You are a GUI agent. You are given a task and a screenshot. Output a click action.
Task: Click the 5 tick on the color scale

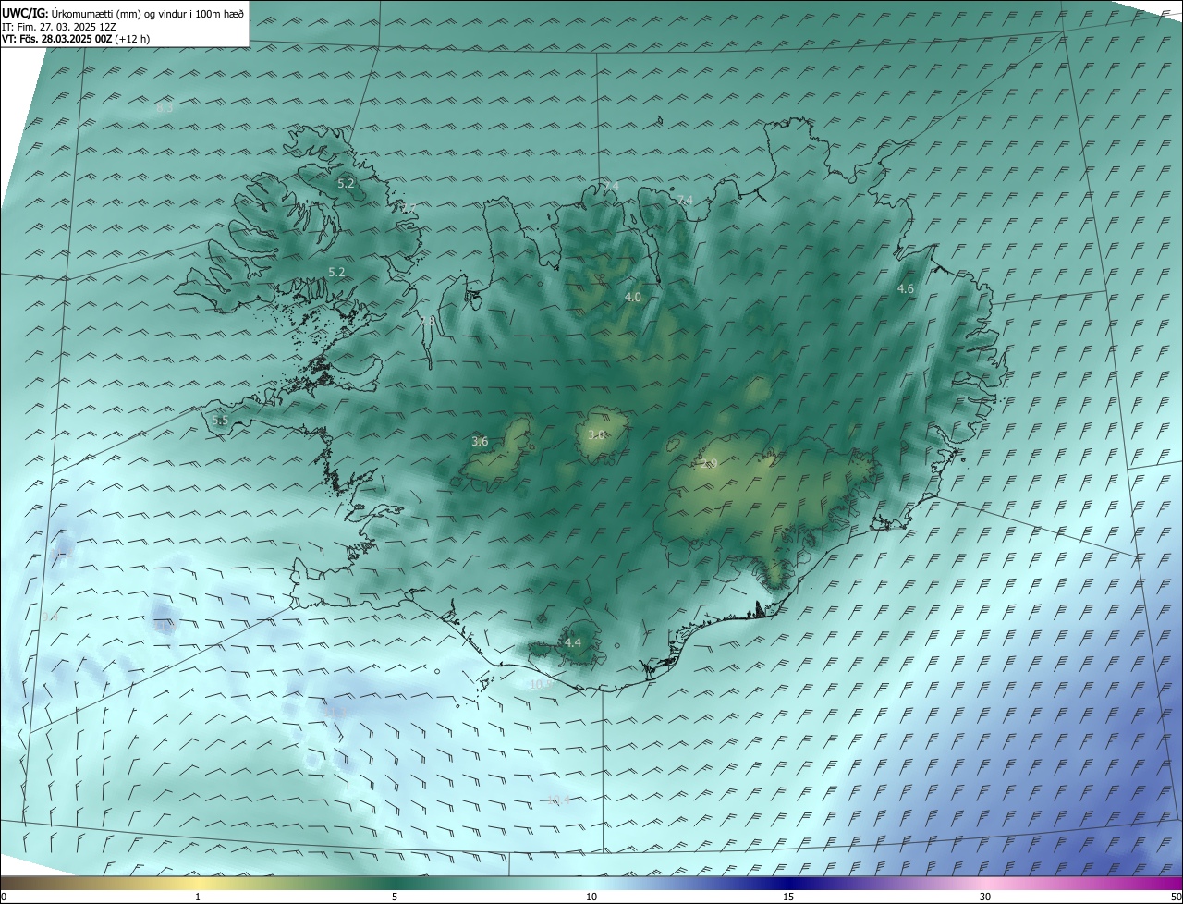point(395,897)
